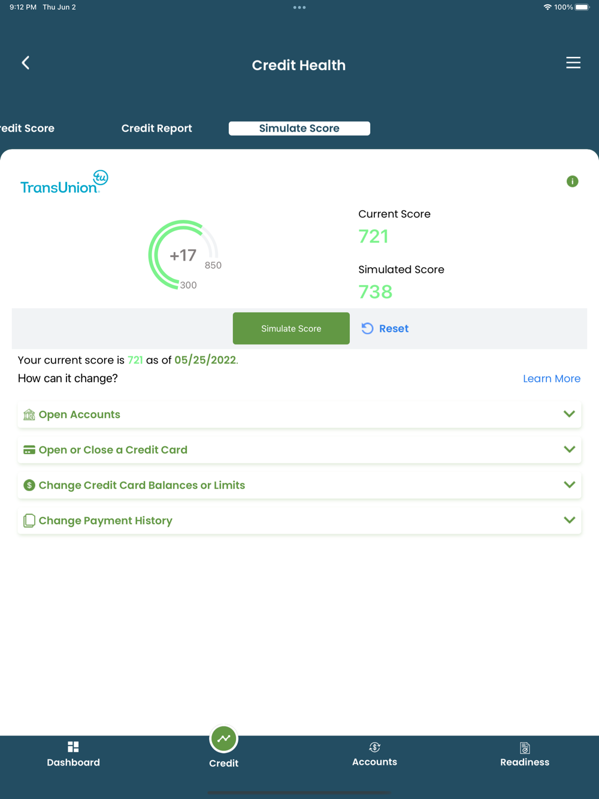
Task: Tap the Credit chart icon
Action: point(224,739)
